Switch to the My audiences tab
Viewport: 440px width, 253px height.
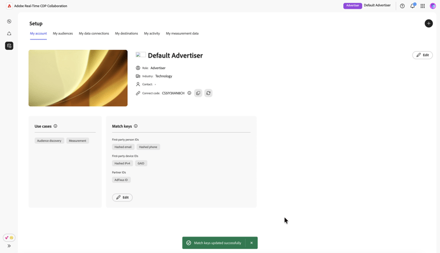pos(63,33)
